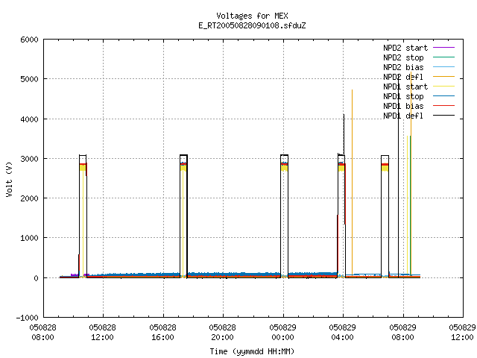
Task: Click the '050829 04:00' x-axis tick label
Action: pos(342,333)
